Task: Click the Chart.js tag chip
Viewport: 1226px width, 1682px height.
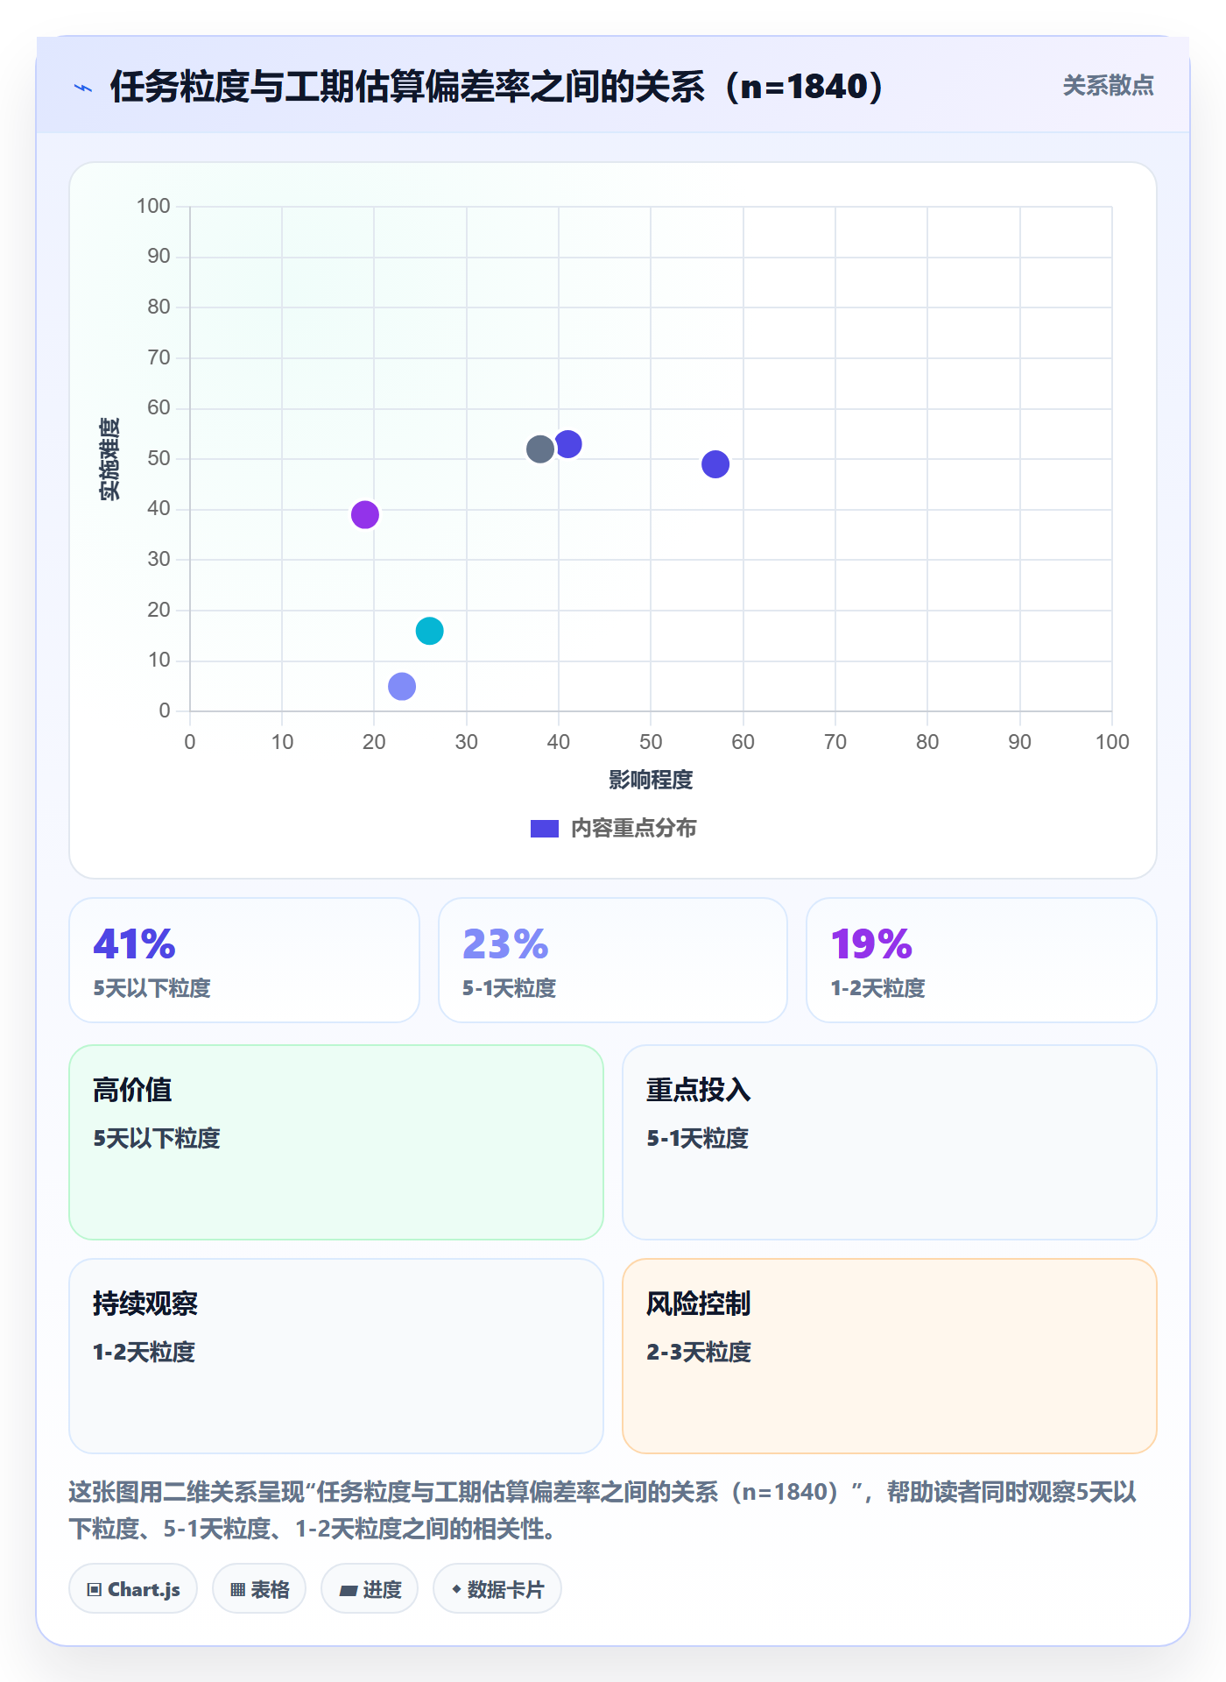Action: (x=133, y=1589)
